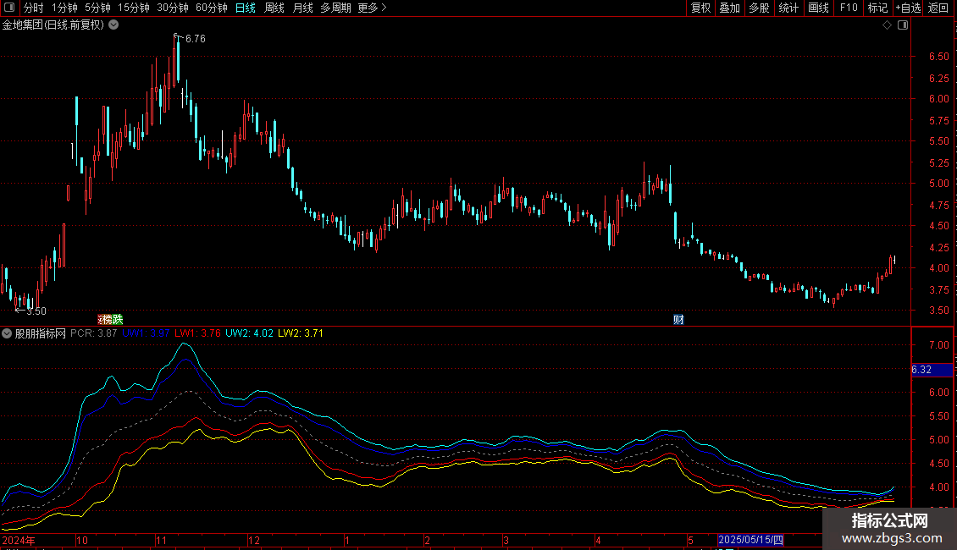Click the diamond icon at chart top-right
957x550 pixels.
[x=888, y=25]
